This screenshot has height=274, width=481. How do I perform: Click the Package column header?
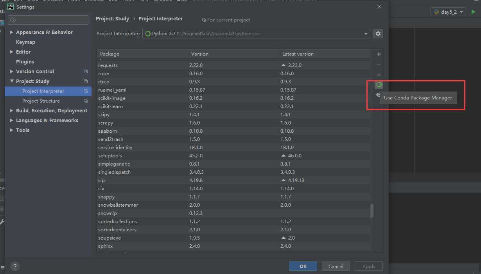pyautogui.click(x=142, y=54)
